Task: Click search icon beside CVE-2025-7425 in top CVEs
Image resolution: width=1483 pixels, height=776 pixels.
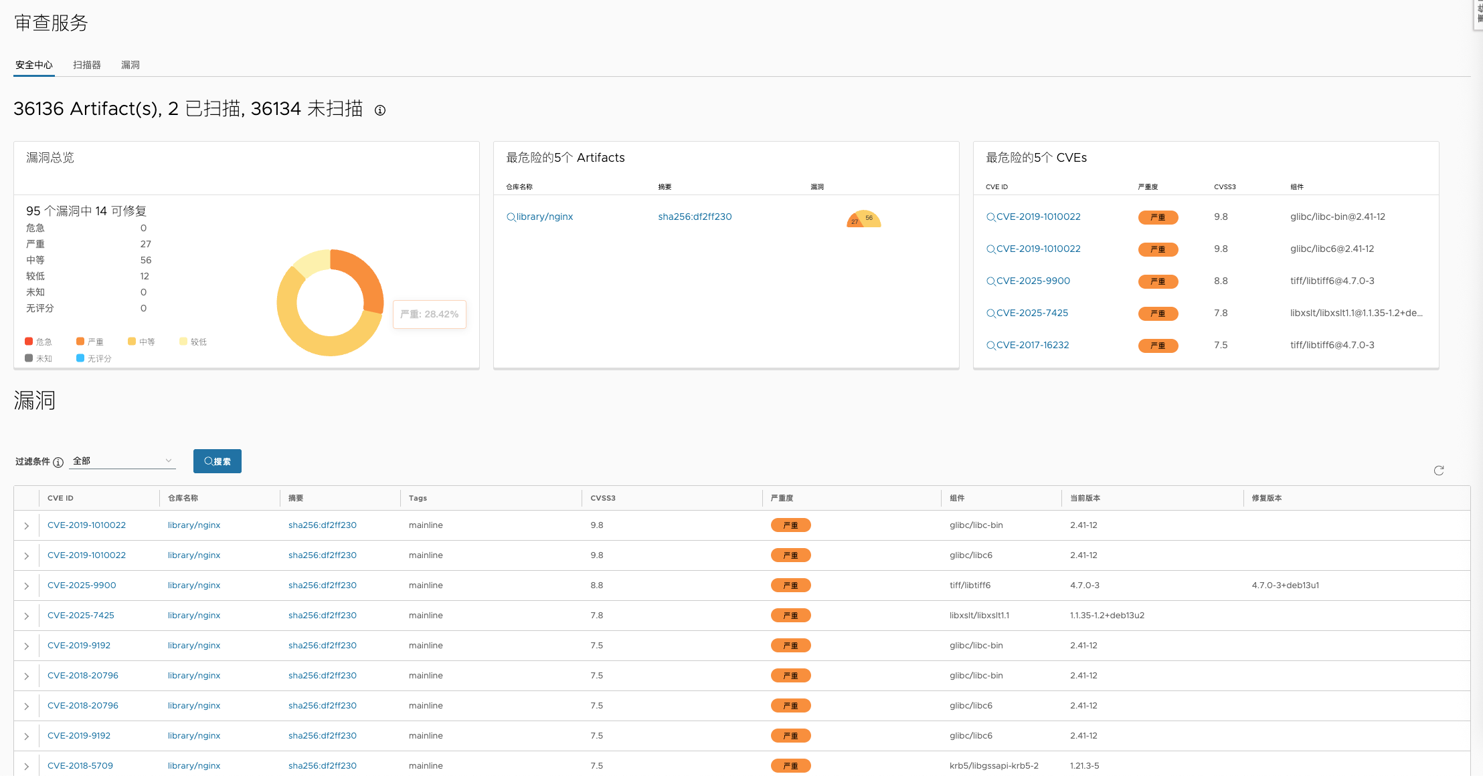Action: [990, 313]
